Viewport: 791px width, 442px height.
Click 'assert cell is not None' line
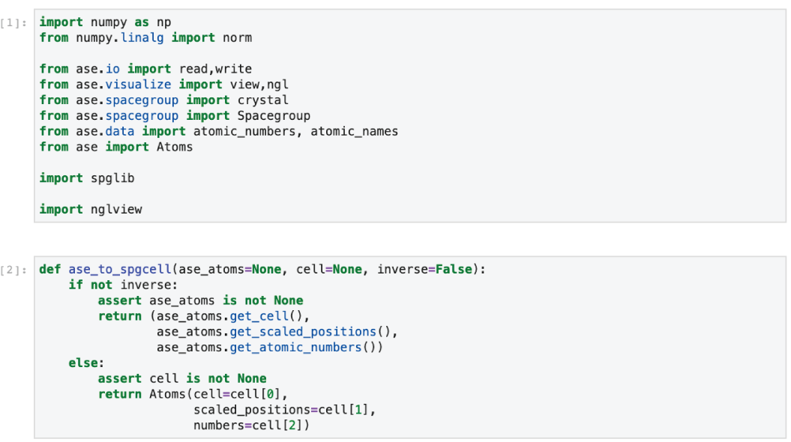(x=182, y=379)
